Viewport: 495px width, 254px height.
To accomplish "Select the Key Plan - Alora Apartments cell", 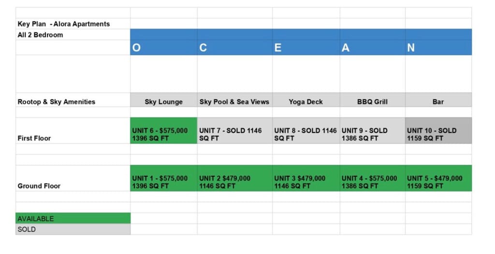I will (64, 24).
